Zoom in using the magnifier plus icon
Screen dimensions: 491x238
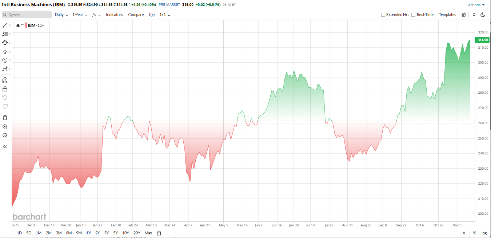click(5, 127)
